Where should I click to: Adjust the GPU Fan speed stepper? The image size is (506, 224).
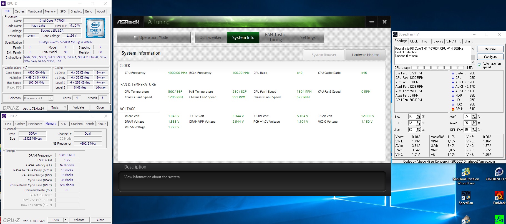(x=474, y=130)
